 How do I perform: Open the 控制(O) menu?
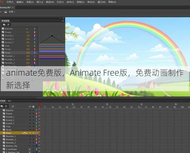pos(80,2)
